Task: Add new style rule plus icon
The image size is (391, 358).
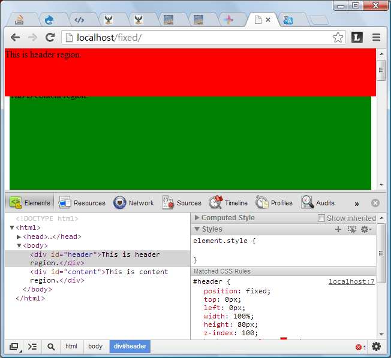Action: (x=338, y=229)
